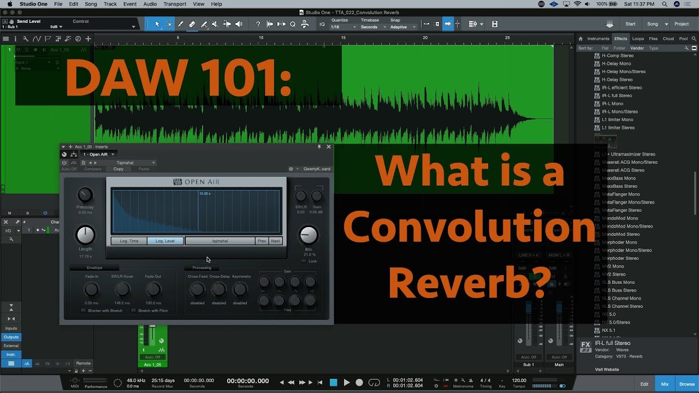Click the film strip video icon

[x=494, y=24]
